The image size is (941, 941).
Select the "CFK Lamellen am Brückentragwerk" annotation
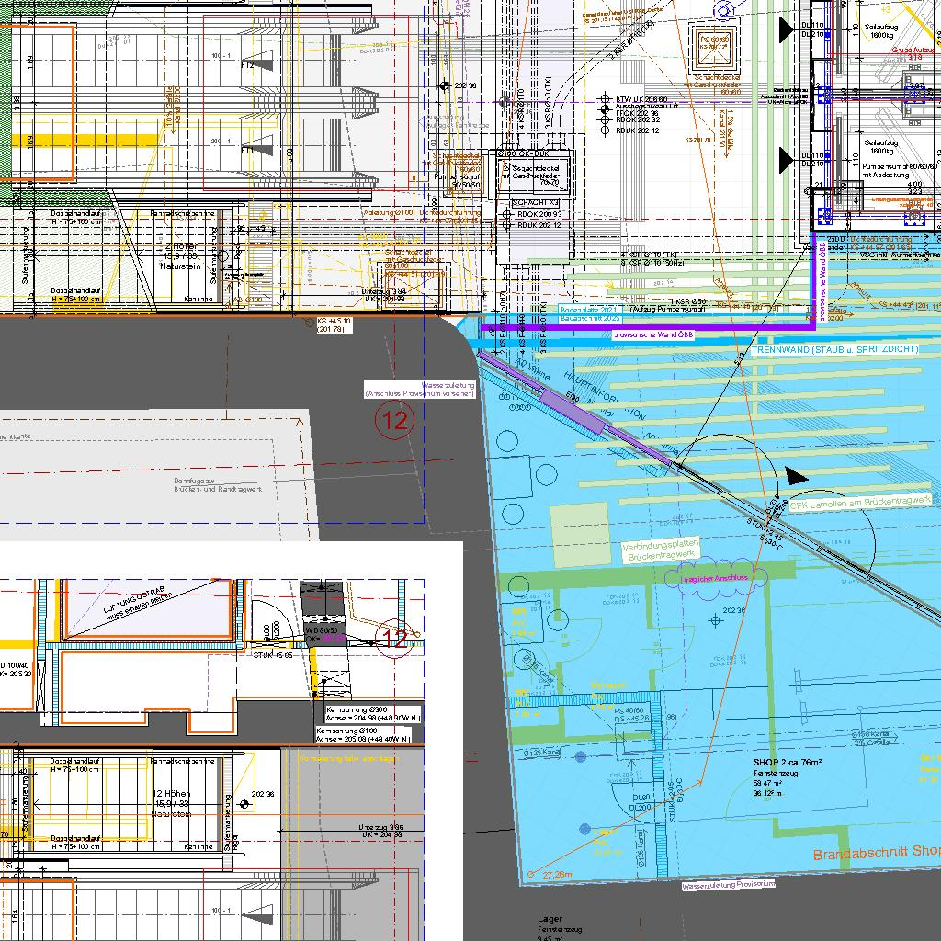[860, 503]
